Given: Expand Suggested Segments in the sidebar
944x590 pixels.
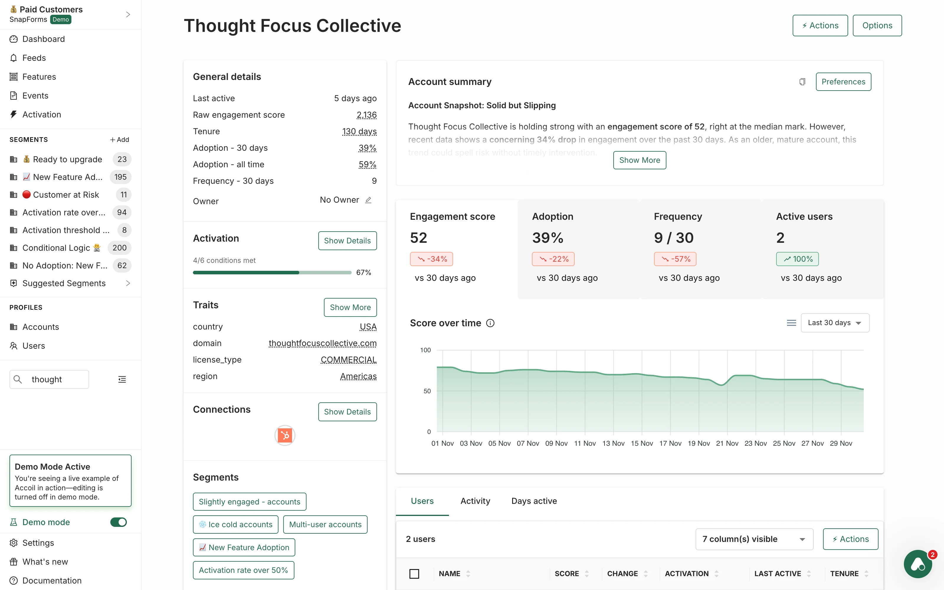Looking at the screenshot, I should (x=128, y=283).
